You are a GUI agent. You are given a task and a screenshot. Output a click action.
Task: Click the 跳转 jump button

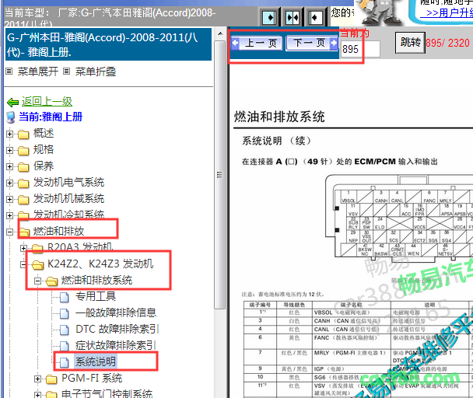point(410,43)
